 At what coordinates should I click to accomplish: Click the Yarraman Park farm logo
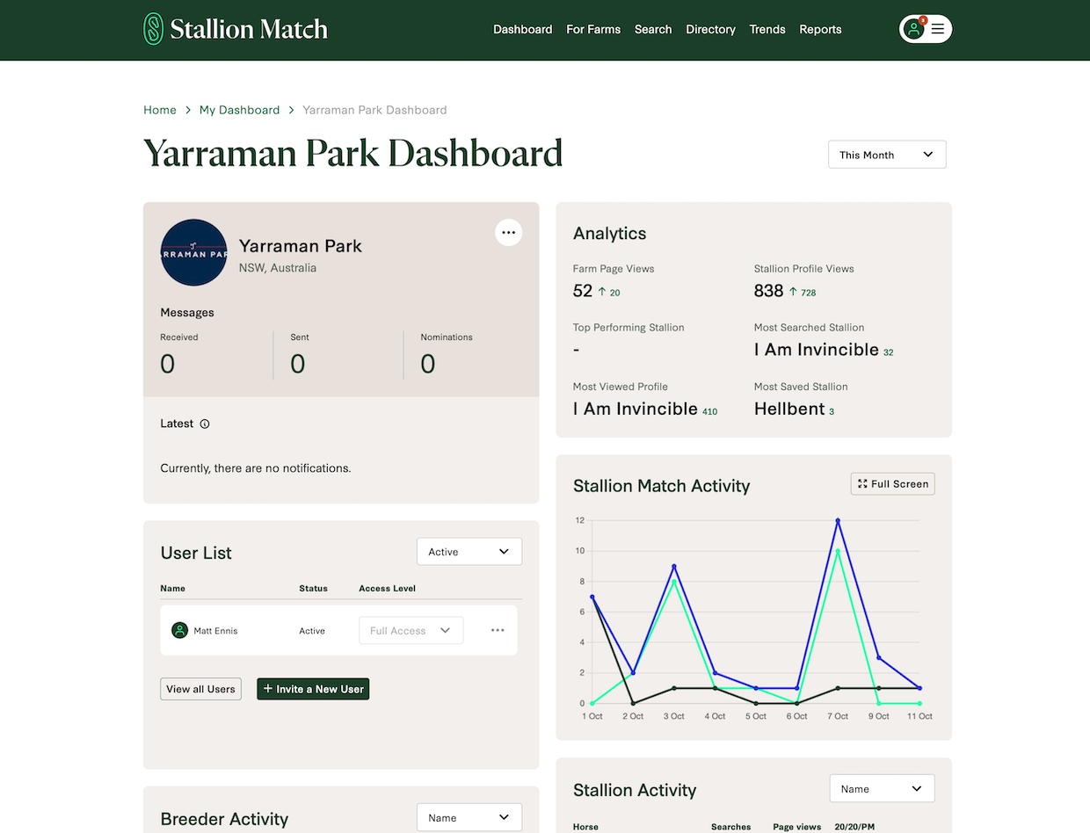tap(194, 252)
